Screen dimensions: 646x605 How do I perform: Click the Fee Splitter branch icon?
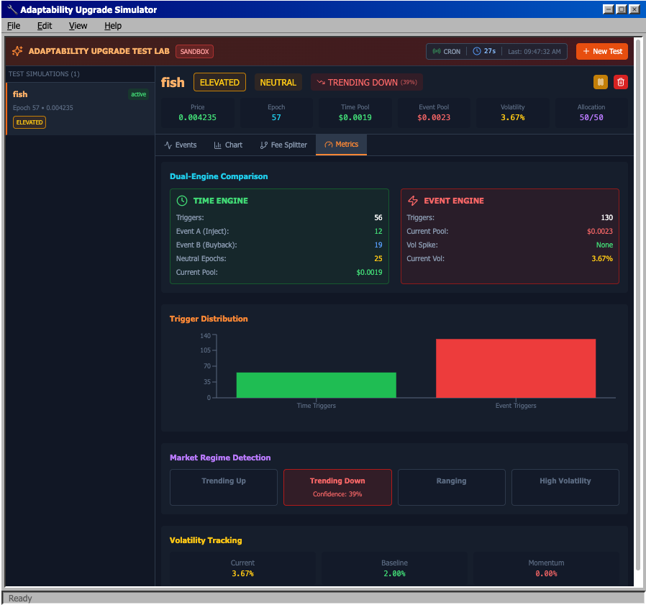click(x=264, y=145)
